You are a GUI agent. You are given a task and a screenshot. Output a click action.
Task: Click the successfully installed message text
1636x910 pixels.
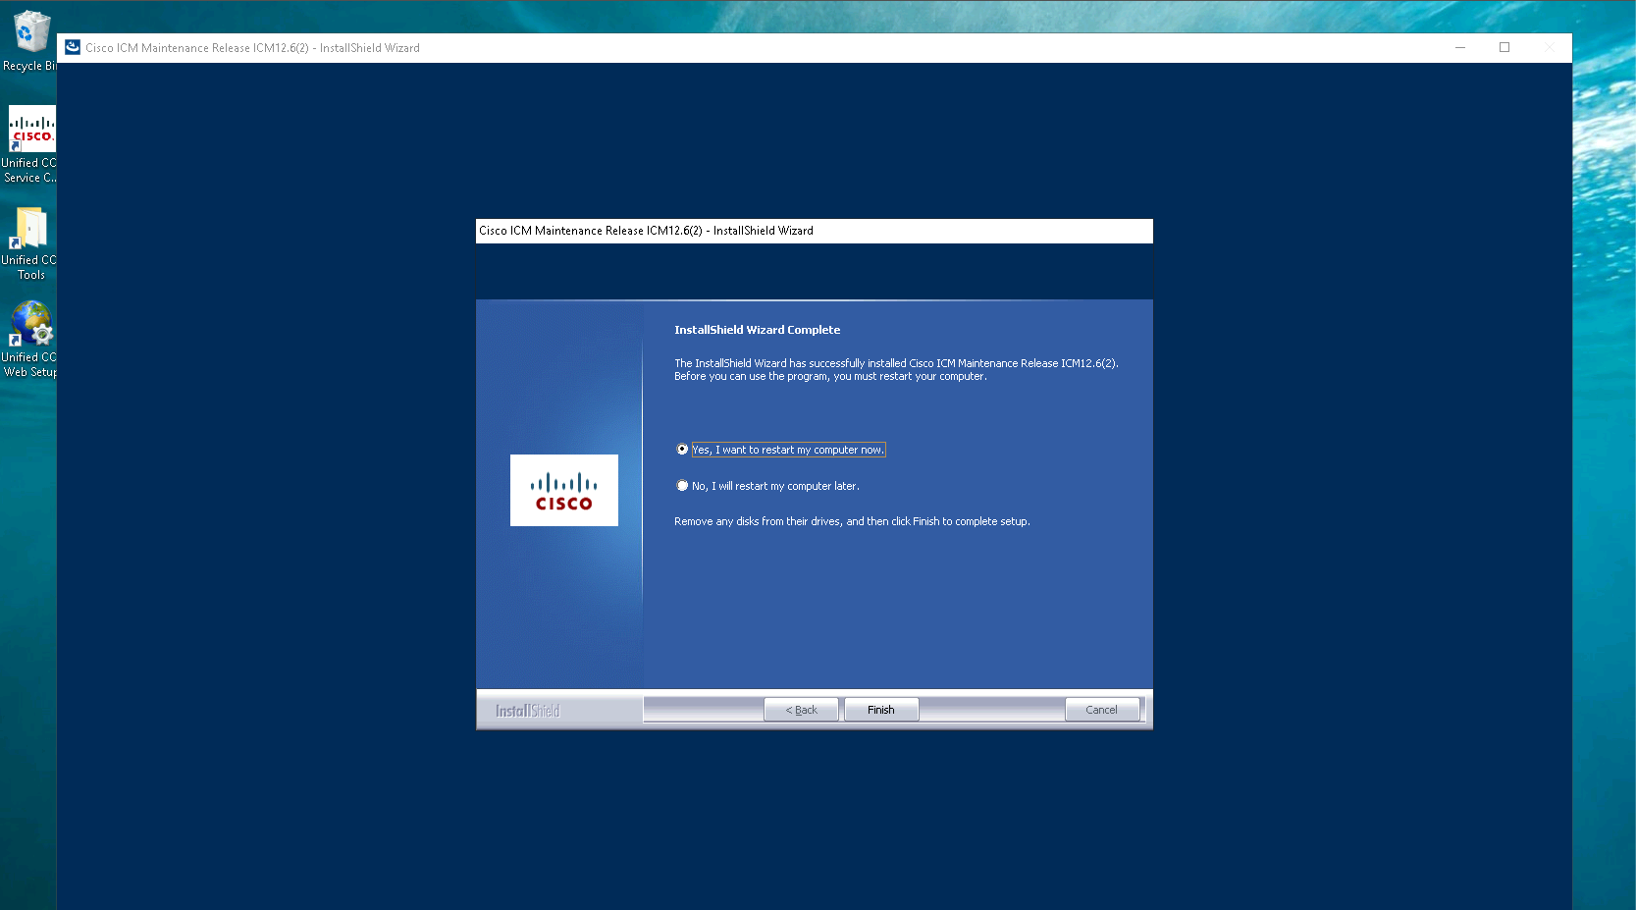coord(895,369)
